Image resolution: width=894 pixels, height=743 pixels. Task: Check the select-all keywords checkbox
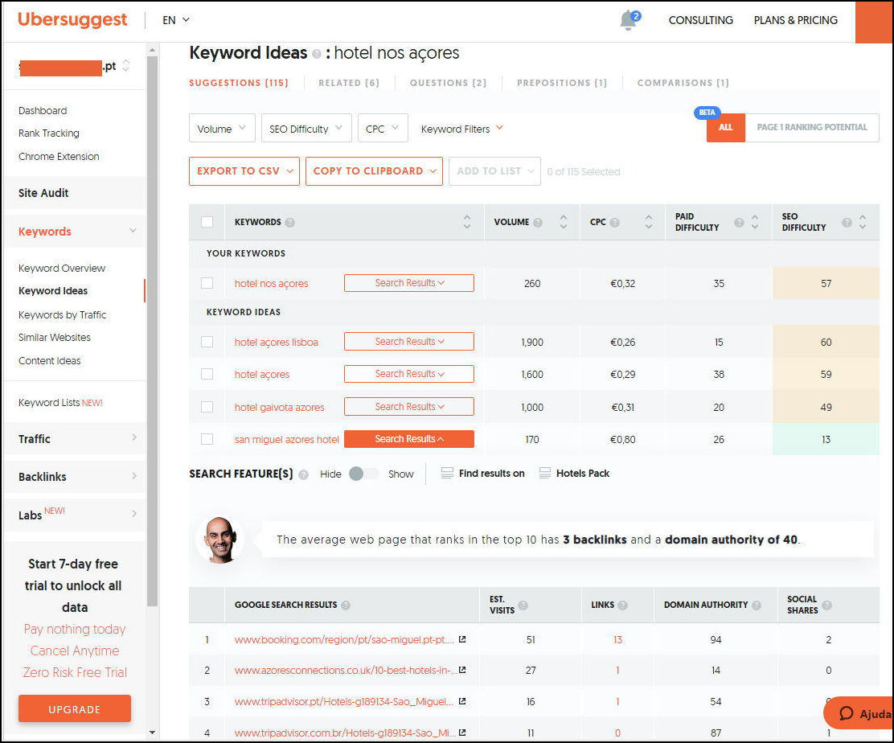207,222
